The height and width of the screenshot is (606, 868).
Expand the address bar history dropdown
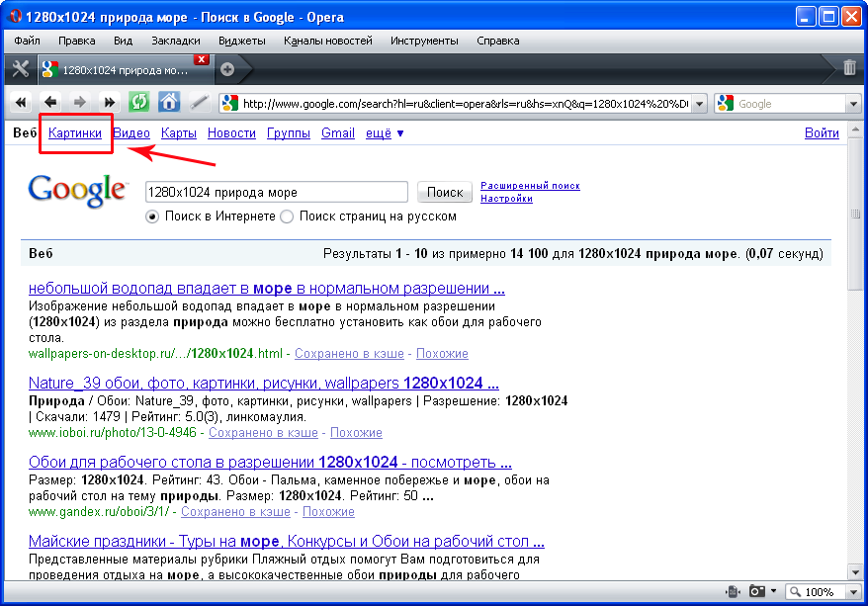pos(700,104)
